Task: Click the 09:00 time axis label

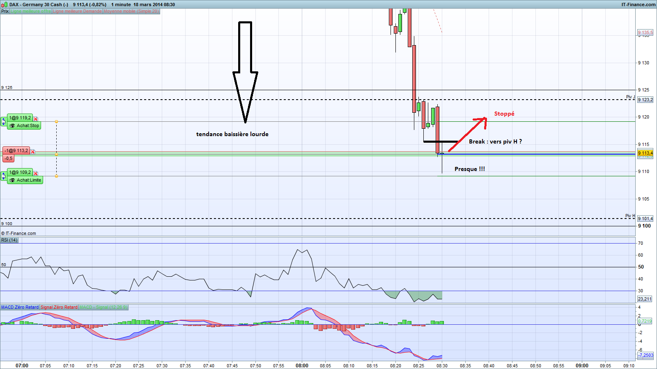Action: [582, 366]
